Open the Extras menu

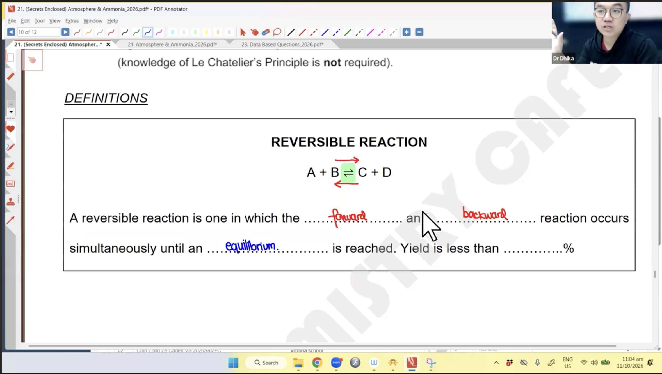[x=72, y=21]
